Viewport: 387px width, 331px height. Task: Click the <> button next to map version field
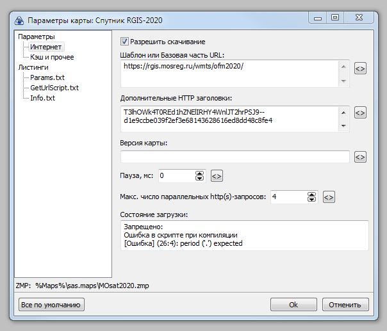pos(360,157)
